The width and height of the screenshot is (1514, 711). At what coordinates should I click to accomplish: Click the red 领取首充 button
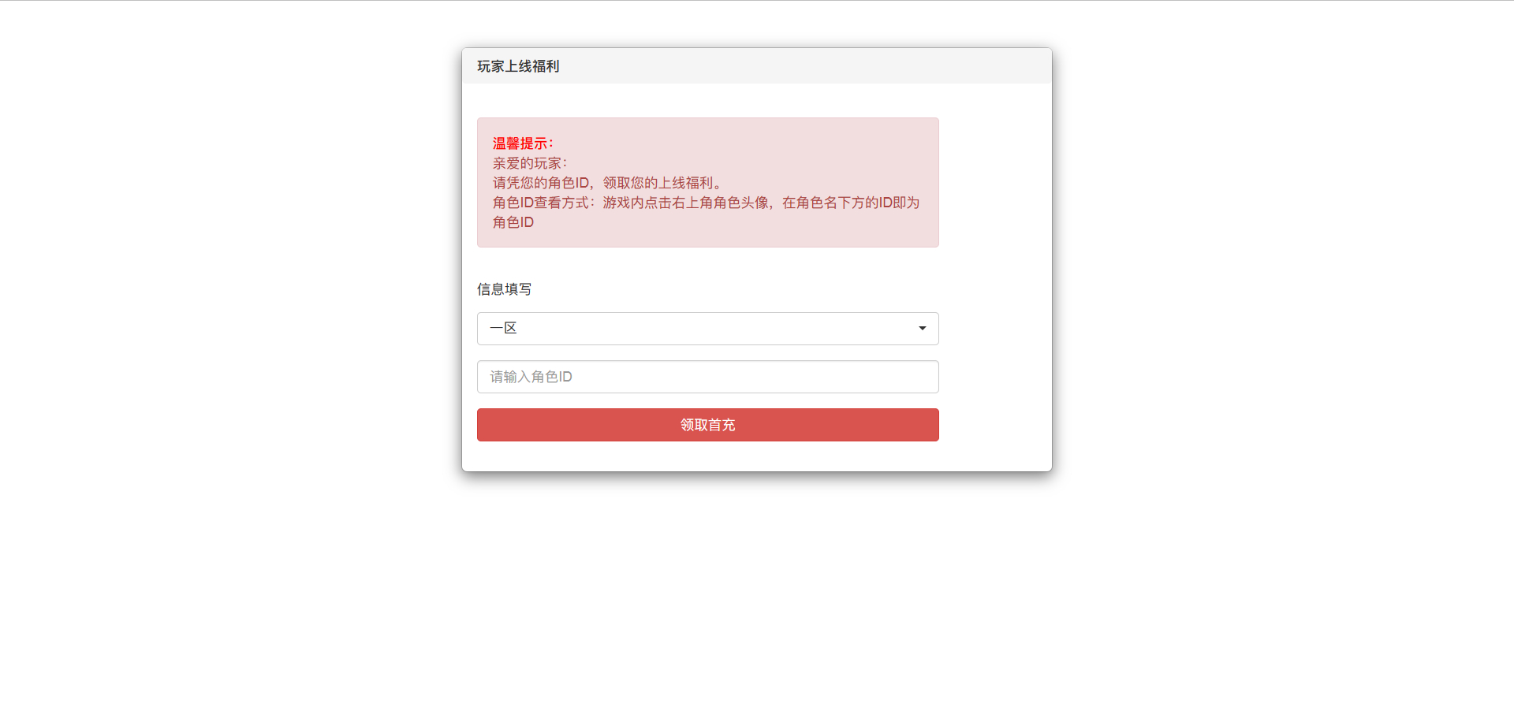coord(707,425)
